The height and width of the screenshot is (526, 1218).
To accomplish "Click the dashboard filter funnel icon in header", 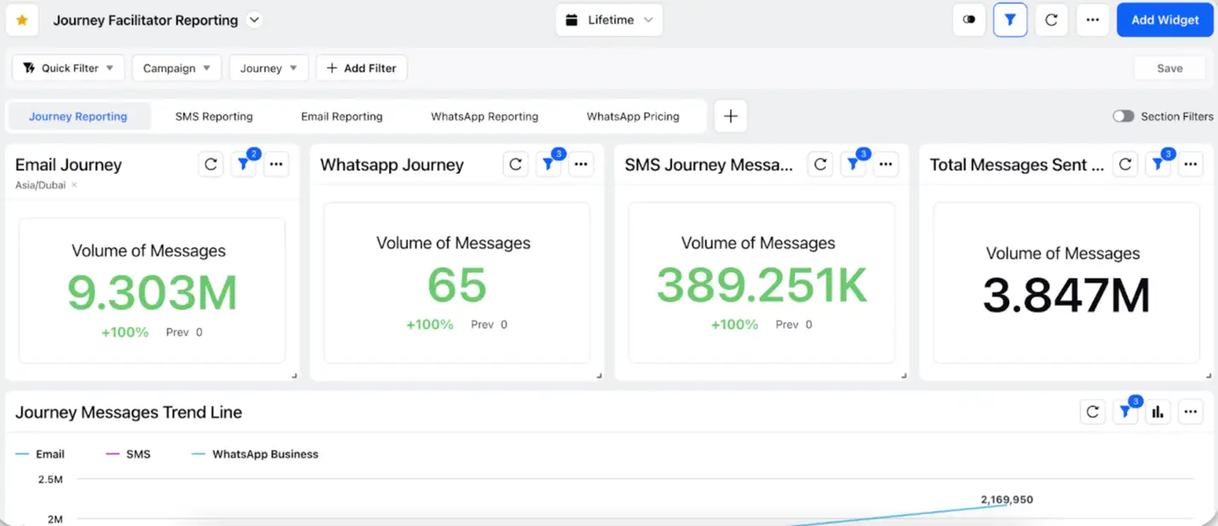I will point(1010,20).
